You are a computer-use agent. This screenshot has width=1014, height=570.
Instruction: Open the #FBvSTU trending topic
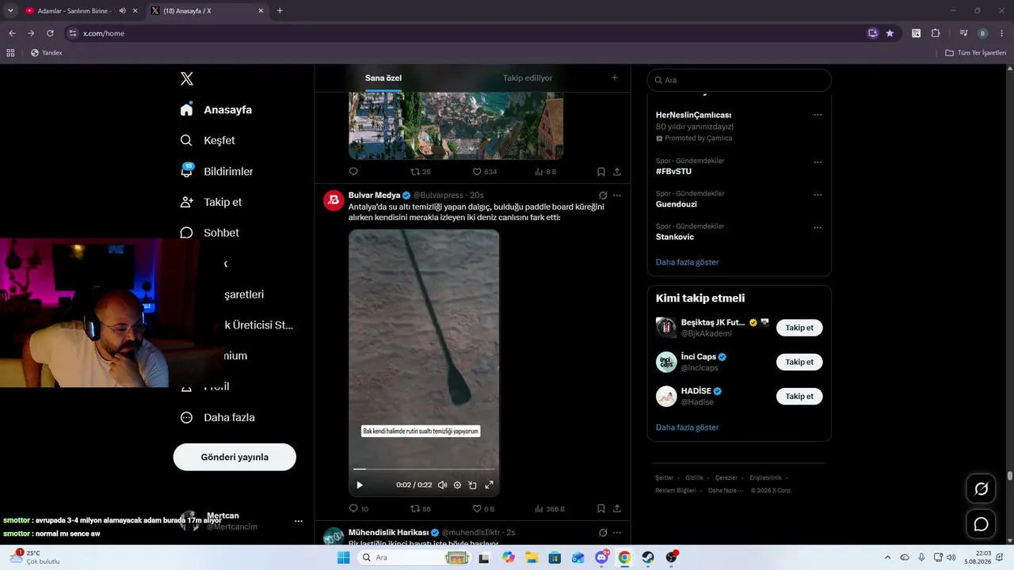[673, 171]
